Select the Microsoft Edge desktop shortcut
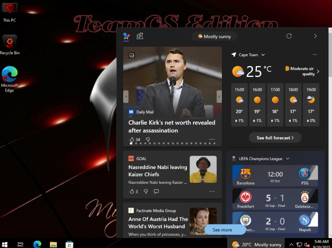The image size is (332, 248). [x=10, y=79]
